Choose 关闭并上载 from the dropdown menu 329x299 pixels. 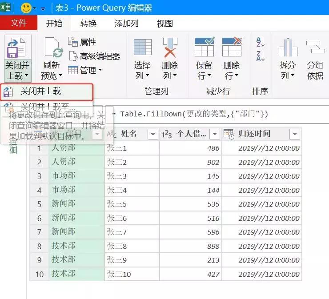pos(47,92)
